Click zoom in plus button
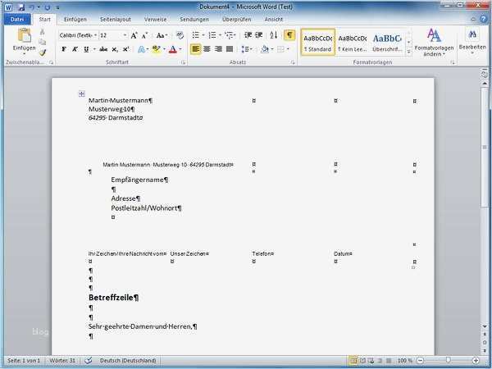 (476, 361)
